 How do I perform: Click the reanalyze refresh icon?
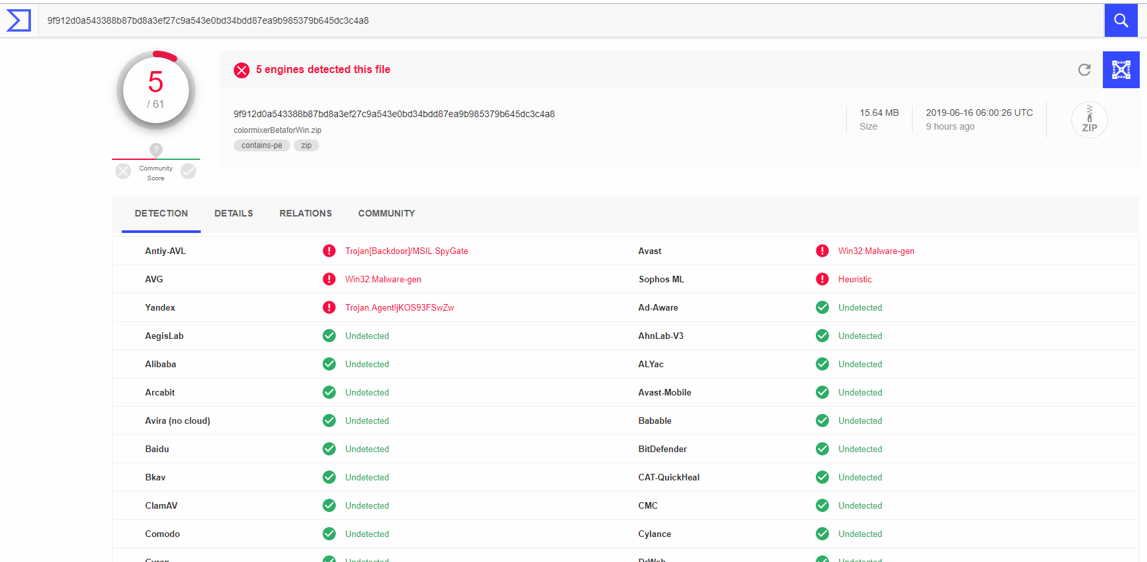(1084, 70)
